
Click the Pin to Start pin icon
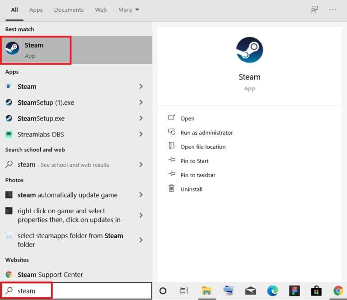pyautogui.click(x=172, y=160)
